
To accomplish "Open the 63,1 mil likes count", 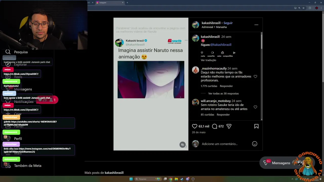I will point(204,126).
